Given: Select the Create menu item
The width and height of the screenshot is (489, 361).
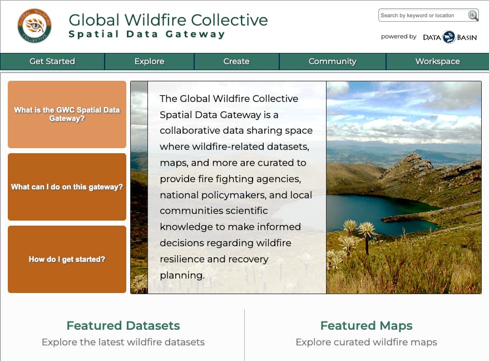Looking at the screenshot, I should [236, 61].
